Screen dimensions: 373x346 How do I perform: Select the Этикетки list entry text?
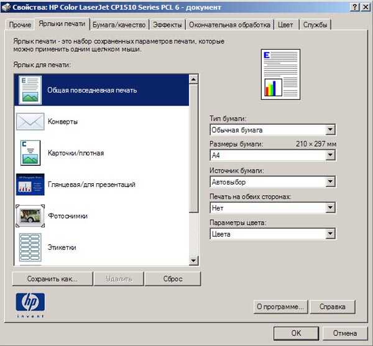62,247
